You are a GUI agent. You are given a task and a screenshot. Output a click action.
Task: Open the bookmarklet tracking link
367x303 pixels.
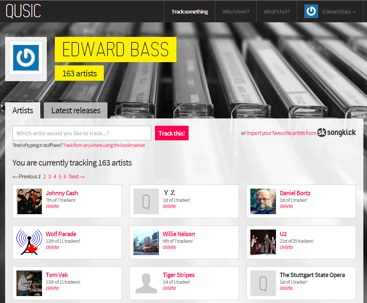(104, 145)
